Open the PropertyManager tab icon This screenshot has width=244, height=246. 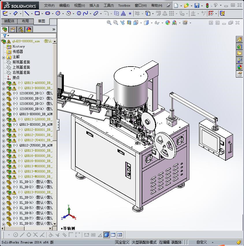pos(13,30)
